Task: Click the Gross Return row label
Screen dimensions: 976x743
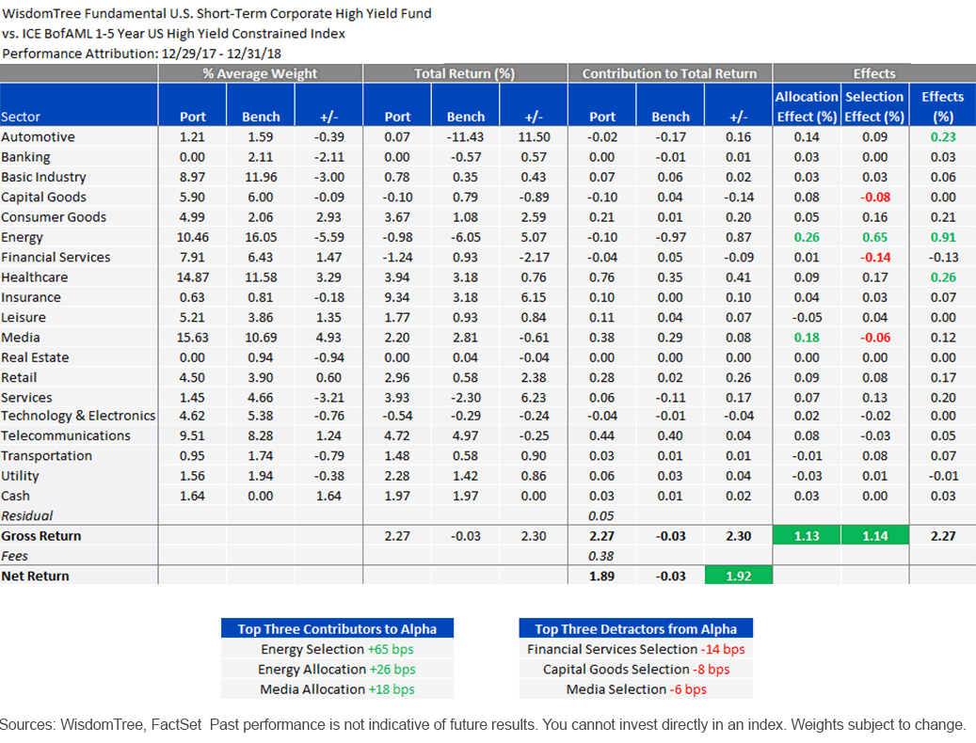Action: point(41,536)
